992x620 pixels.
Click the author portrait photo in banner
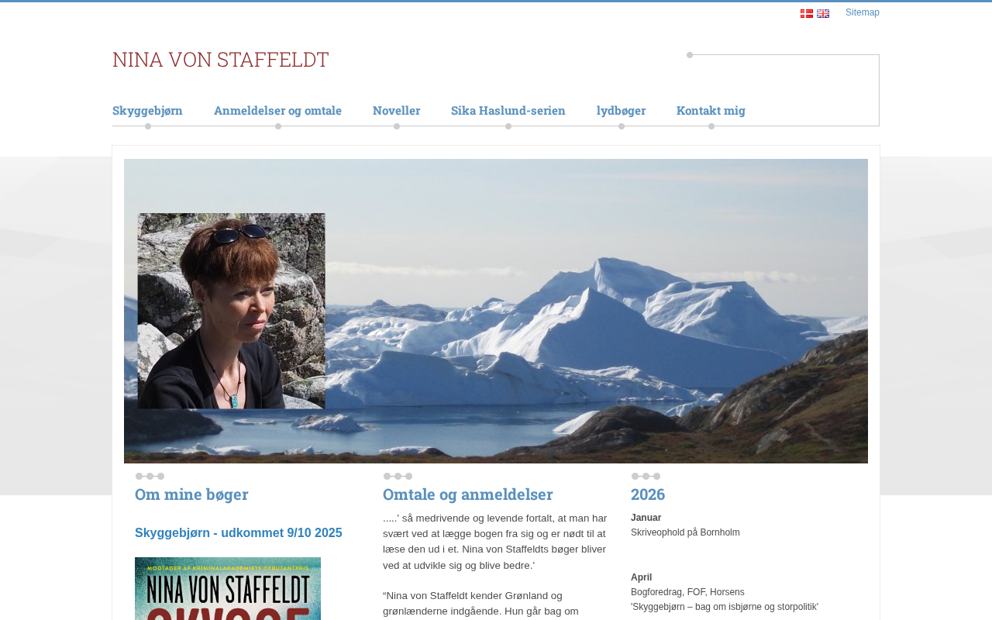[x=231, y=311]
